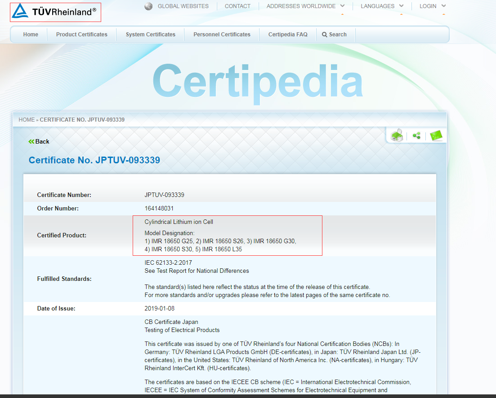Click the Model Designation line
Screen dimensions: 496x398
coord(170,233)
